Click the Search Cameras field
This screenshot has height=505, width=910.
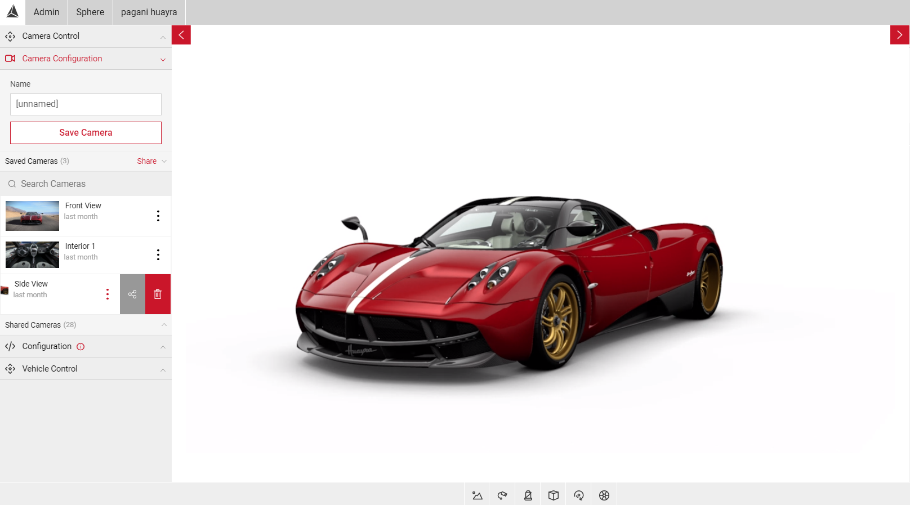pos(86,184)
